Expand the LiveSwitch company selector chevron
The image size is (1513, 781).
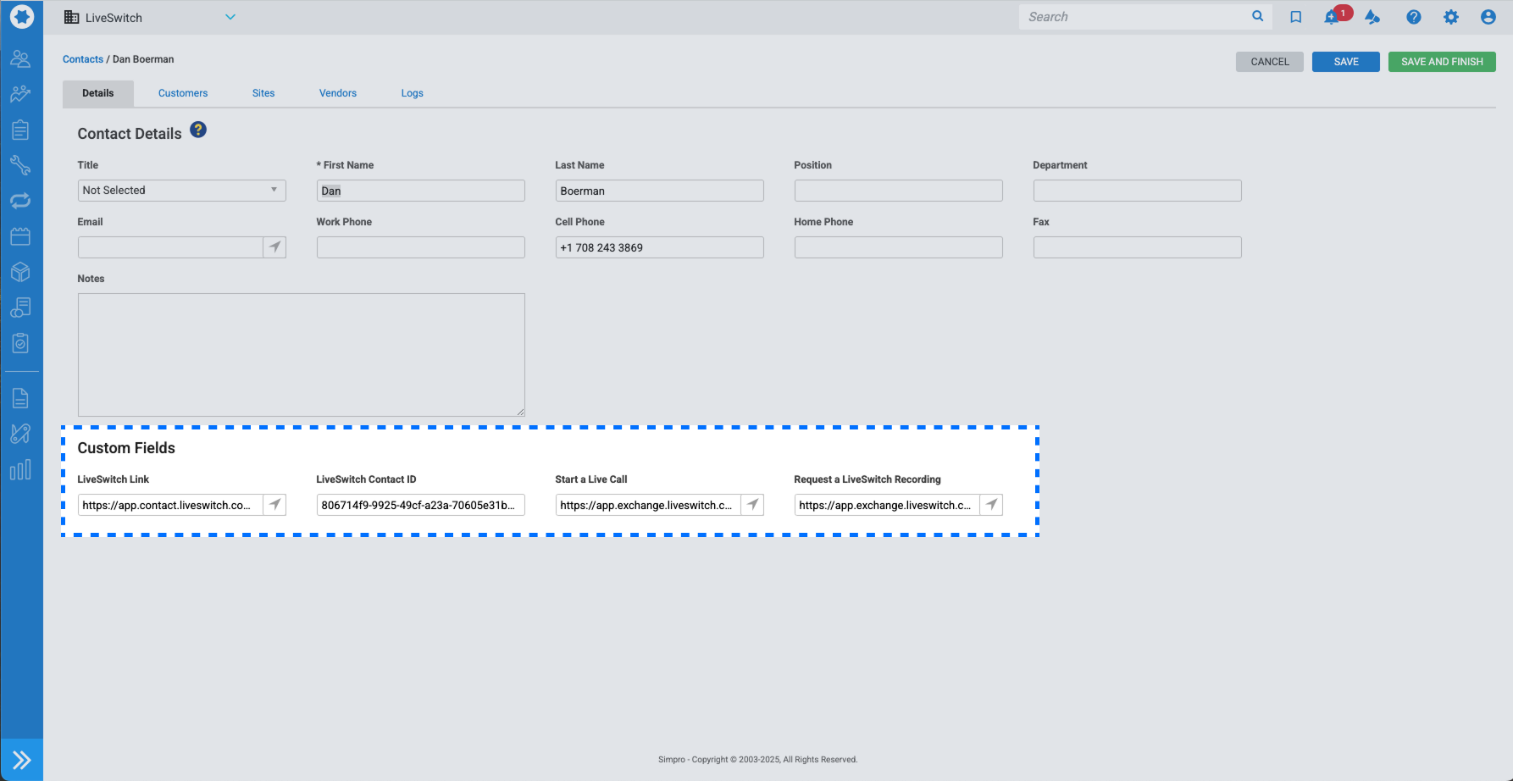coord(230,17)
